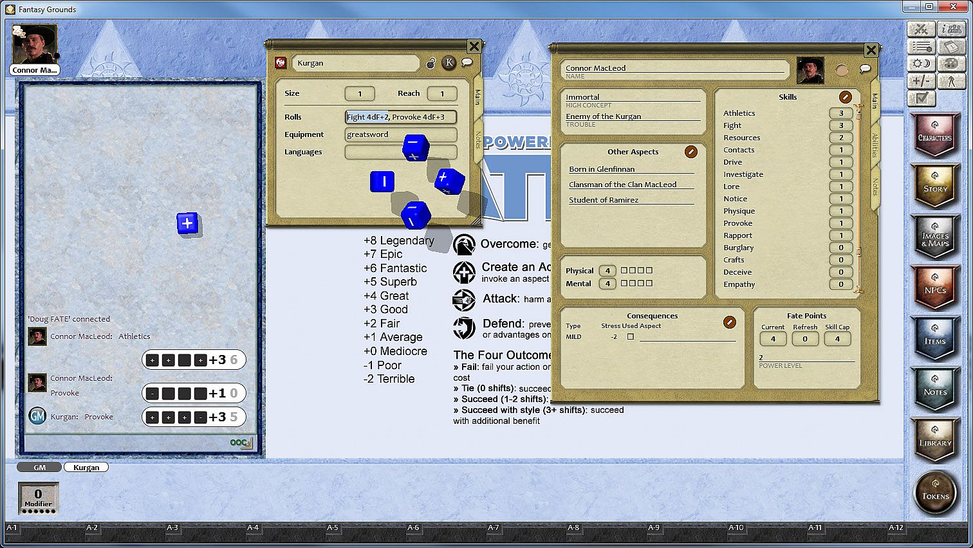This screenshot has width=973, height=548.
Task: Toggle edit mode for Consequences section
Action: point(729,322)
